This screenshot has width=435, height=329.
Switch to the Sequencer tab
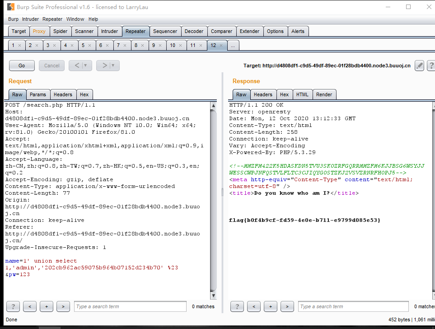(165, 31)
